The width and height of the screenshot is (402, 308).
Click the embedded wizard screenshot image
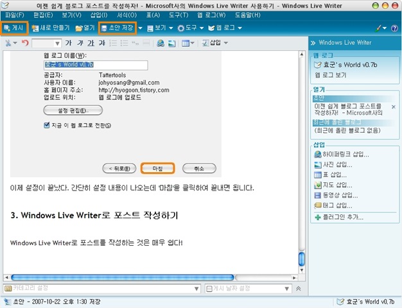(116, 114)
